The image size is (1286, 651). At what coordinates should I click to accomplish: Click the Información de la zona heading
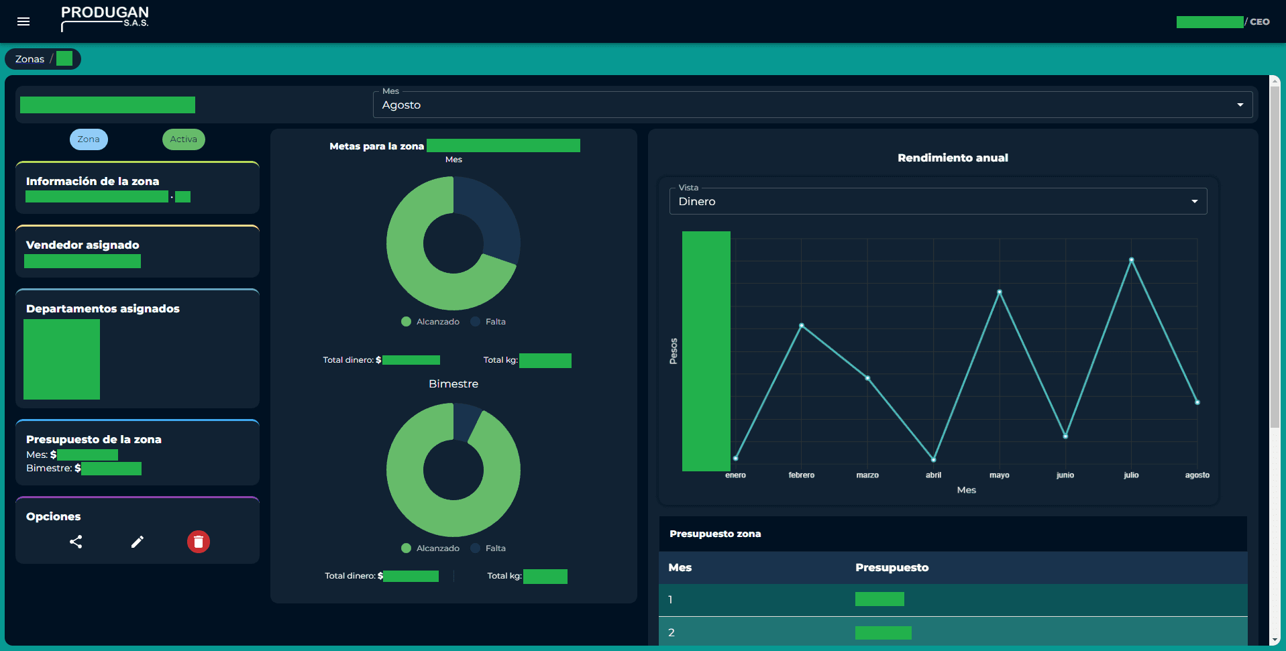(93, 181)
